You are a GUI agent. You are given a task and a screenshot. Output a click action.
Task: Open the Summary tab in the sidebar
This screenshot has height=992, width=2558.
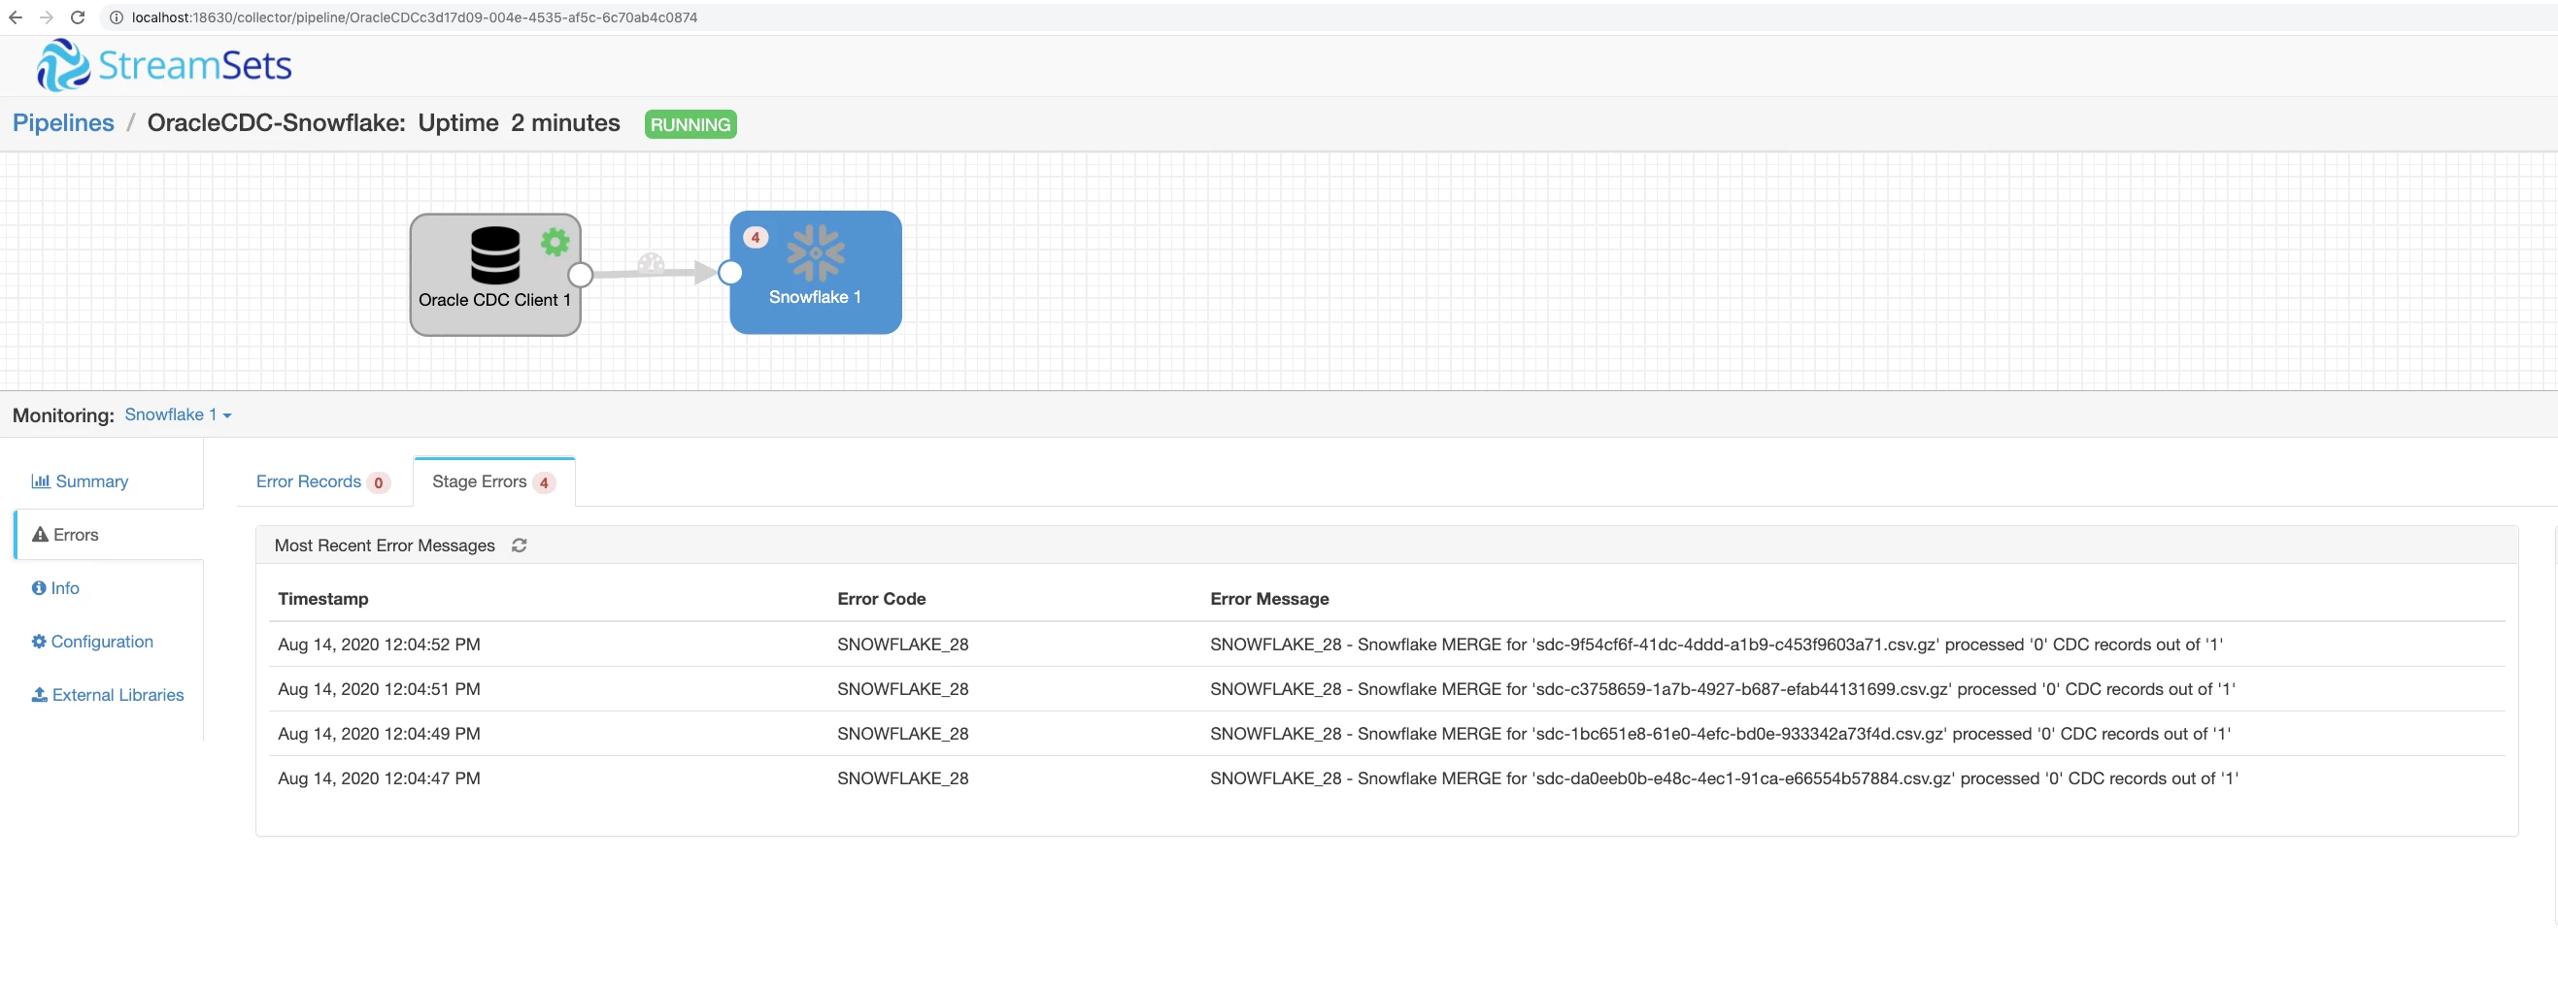click(x=81, y=481)
